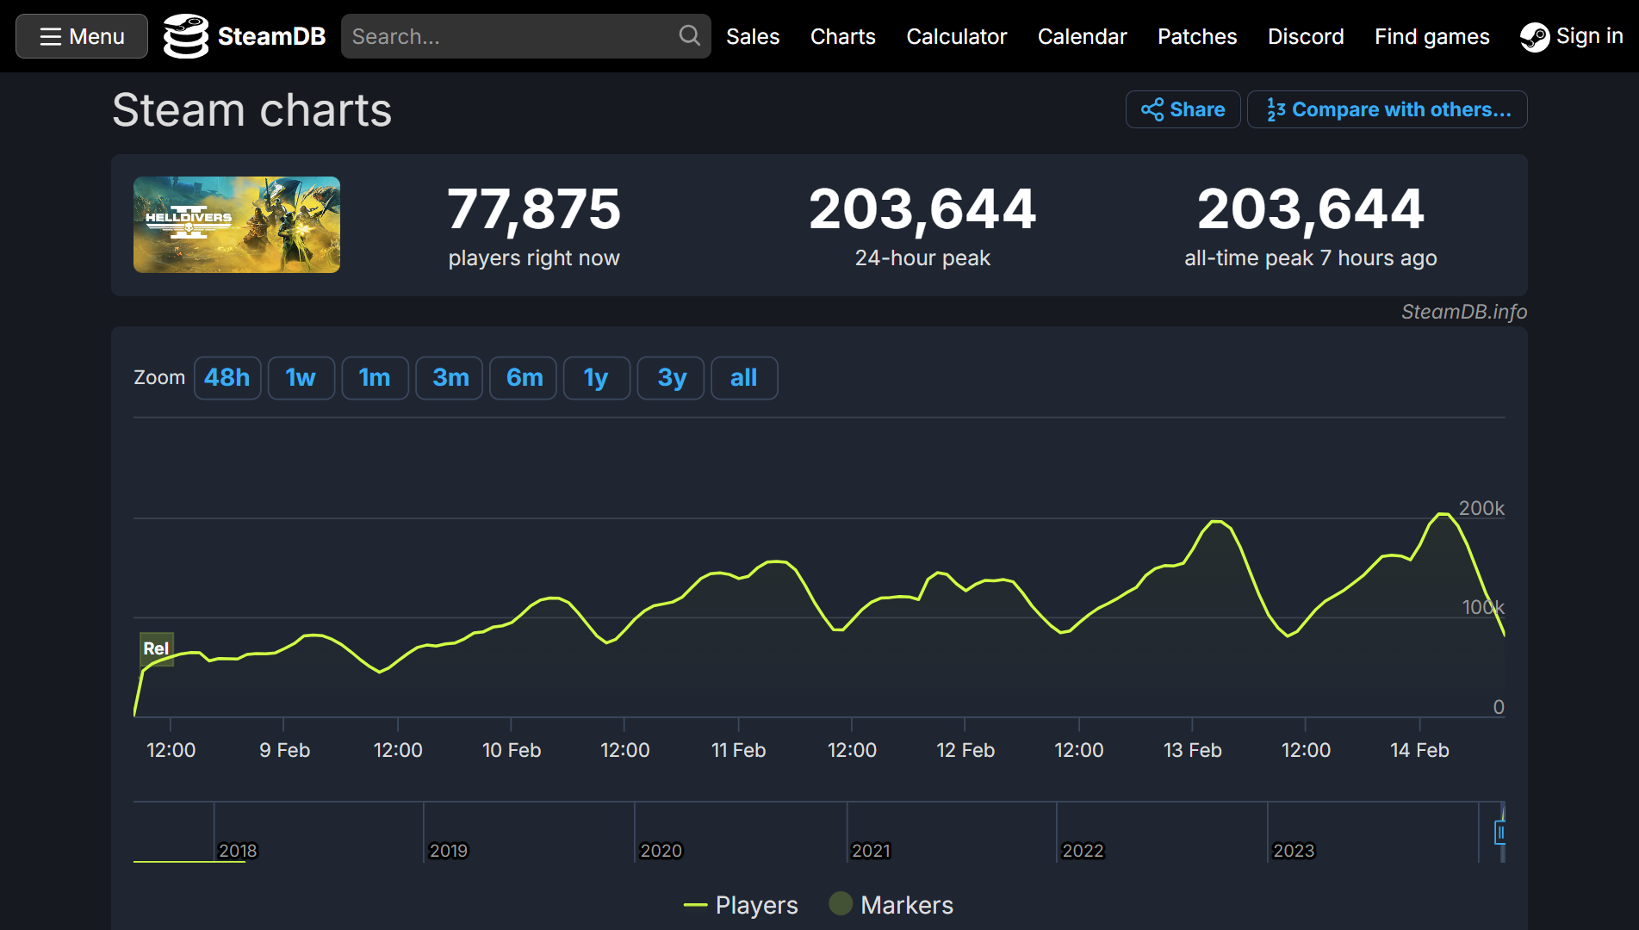The height and width of the screenshot is (930, 1639).
Task: Toggle the Players series legend
Action: tap(741, 905)
